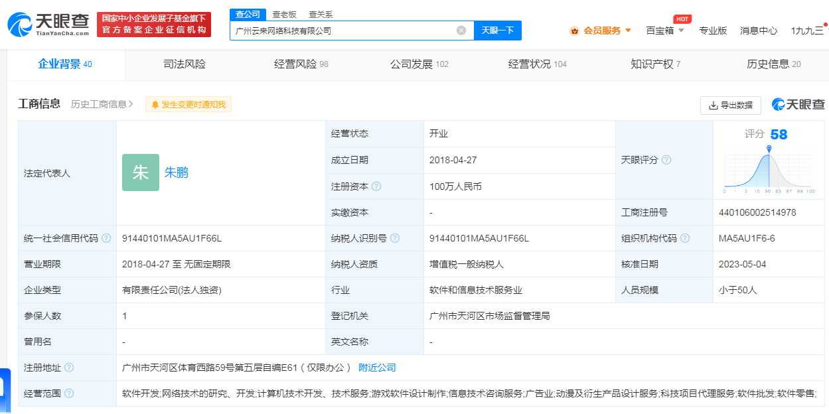Select the 查公司 search tab
This screenshot has width=829, height=414.
248,15
